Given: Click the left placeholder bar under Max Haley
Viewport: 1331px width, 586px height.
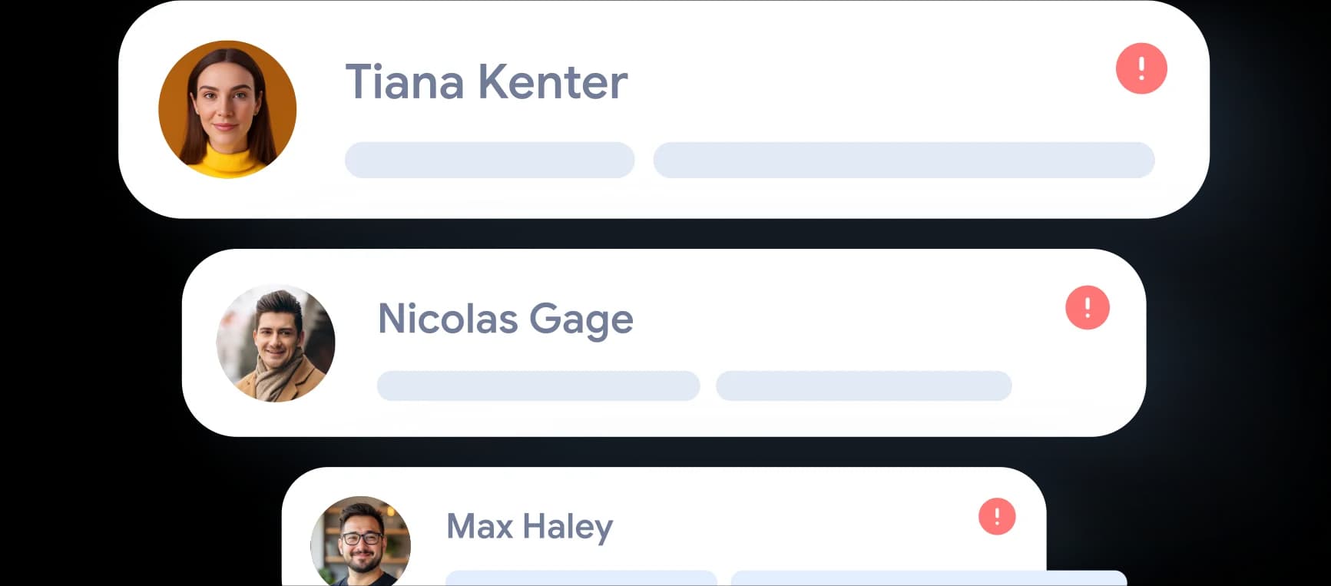Looking at the screenshot, I should tap(581, 578).
